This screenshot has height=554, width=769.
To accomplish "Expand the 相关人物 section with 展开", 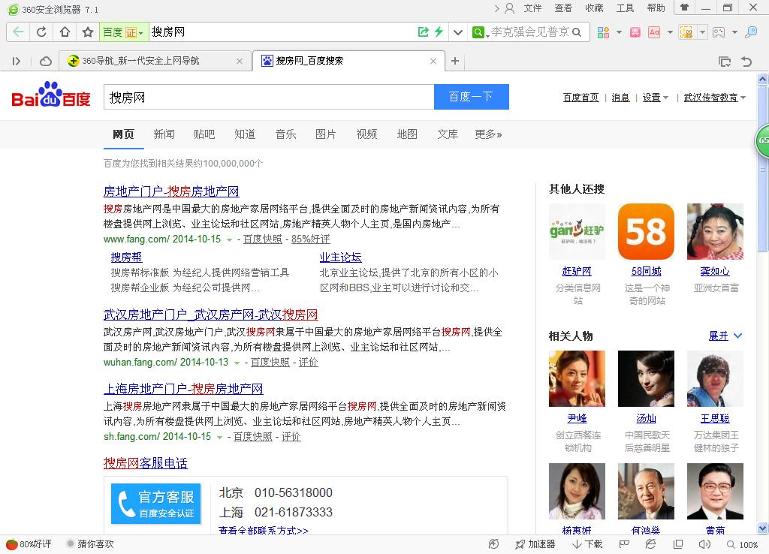I will coord(725,336).
